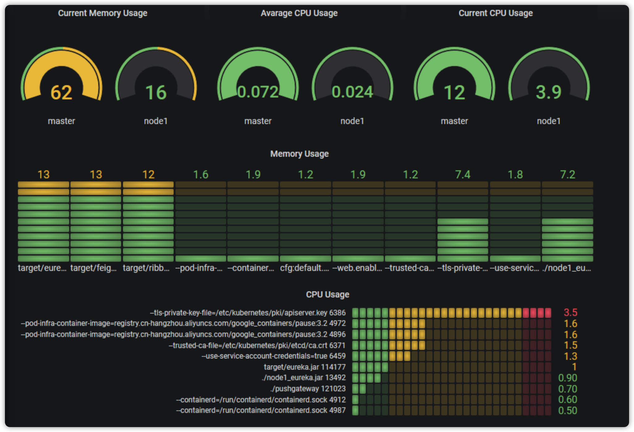This screenshot has width=634, height=432.
Task: Click the --pod-infra-... memory bar column
Action: click(x=201, y=222)
